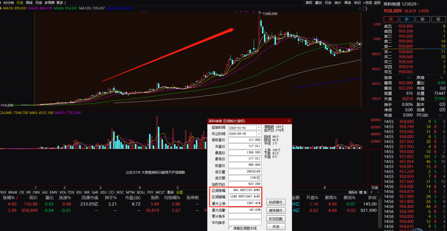This screenshot has height=231, width=447.
Task: Click the 模板 template button
Action: pos(363,192)
